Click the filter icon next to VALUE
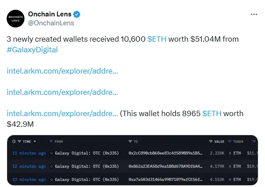 [211, 141]
